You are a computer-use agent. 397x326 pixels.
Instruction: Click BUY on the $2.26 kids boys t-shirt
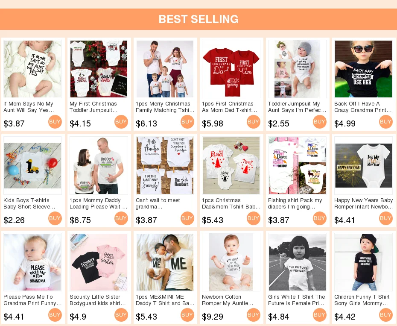[x=55, y=218]
